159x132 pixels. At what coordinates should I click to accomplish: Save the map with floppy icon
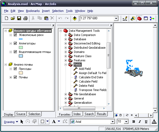click(19, 18)
